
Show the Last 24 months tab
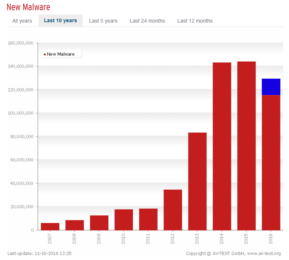coord(147,21)
